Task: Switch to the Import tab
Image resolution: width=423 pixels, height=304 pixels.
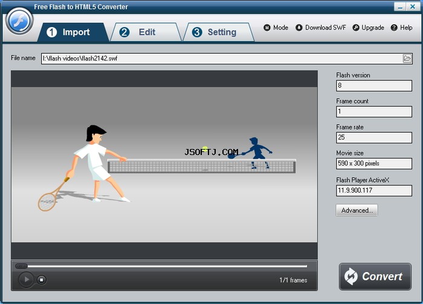Action: (x=73, y=32)
